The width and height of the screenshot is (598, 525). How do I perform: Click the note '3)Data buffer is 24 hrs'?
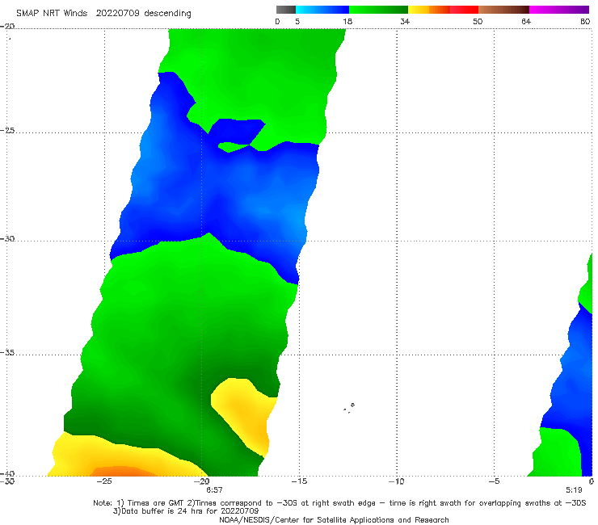pyautogui.click(x=186, y=511)
